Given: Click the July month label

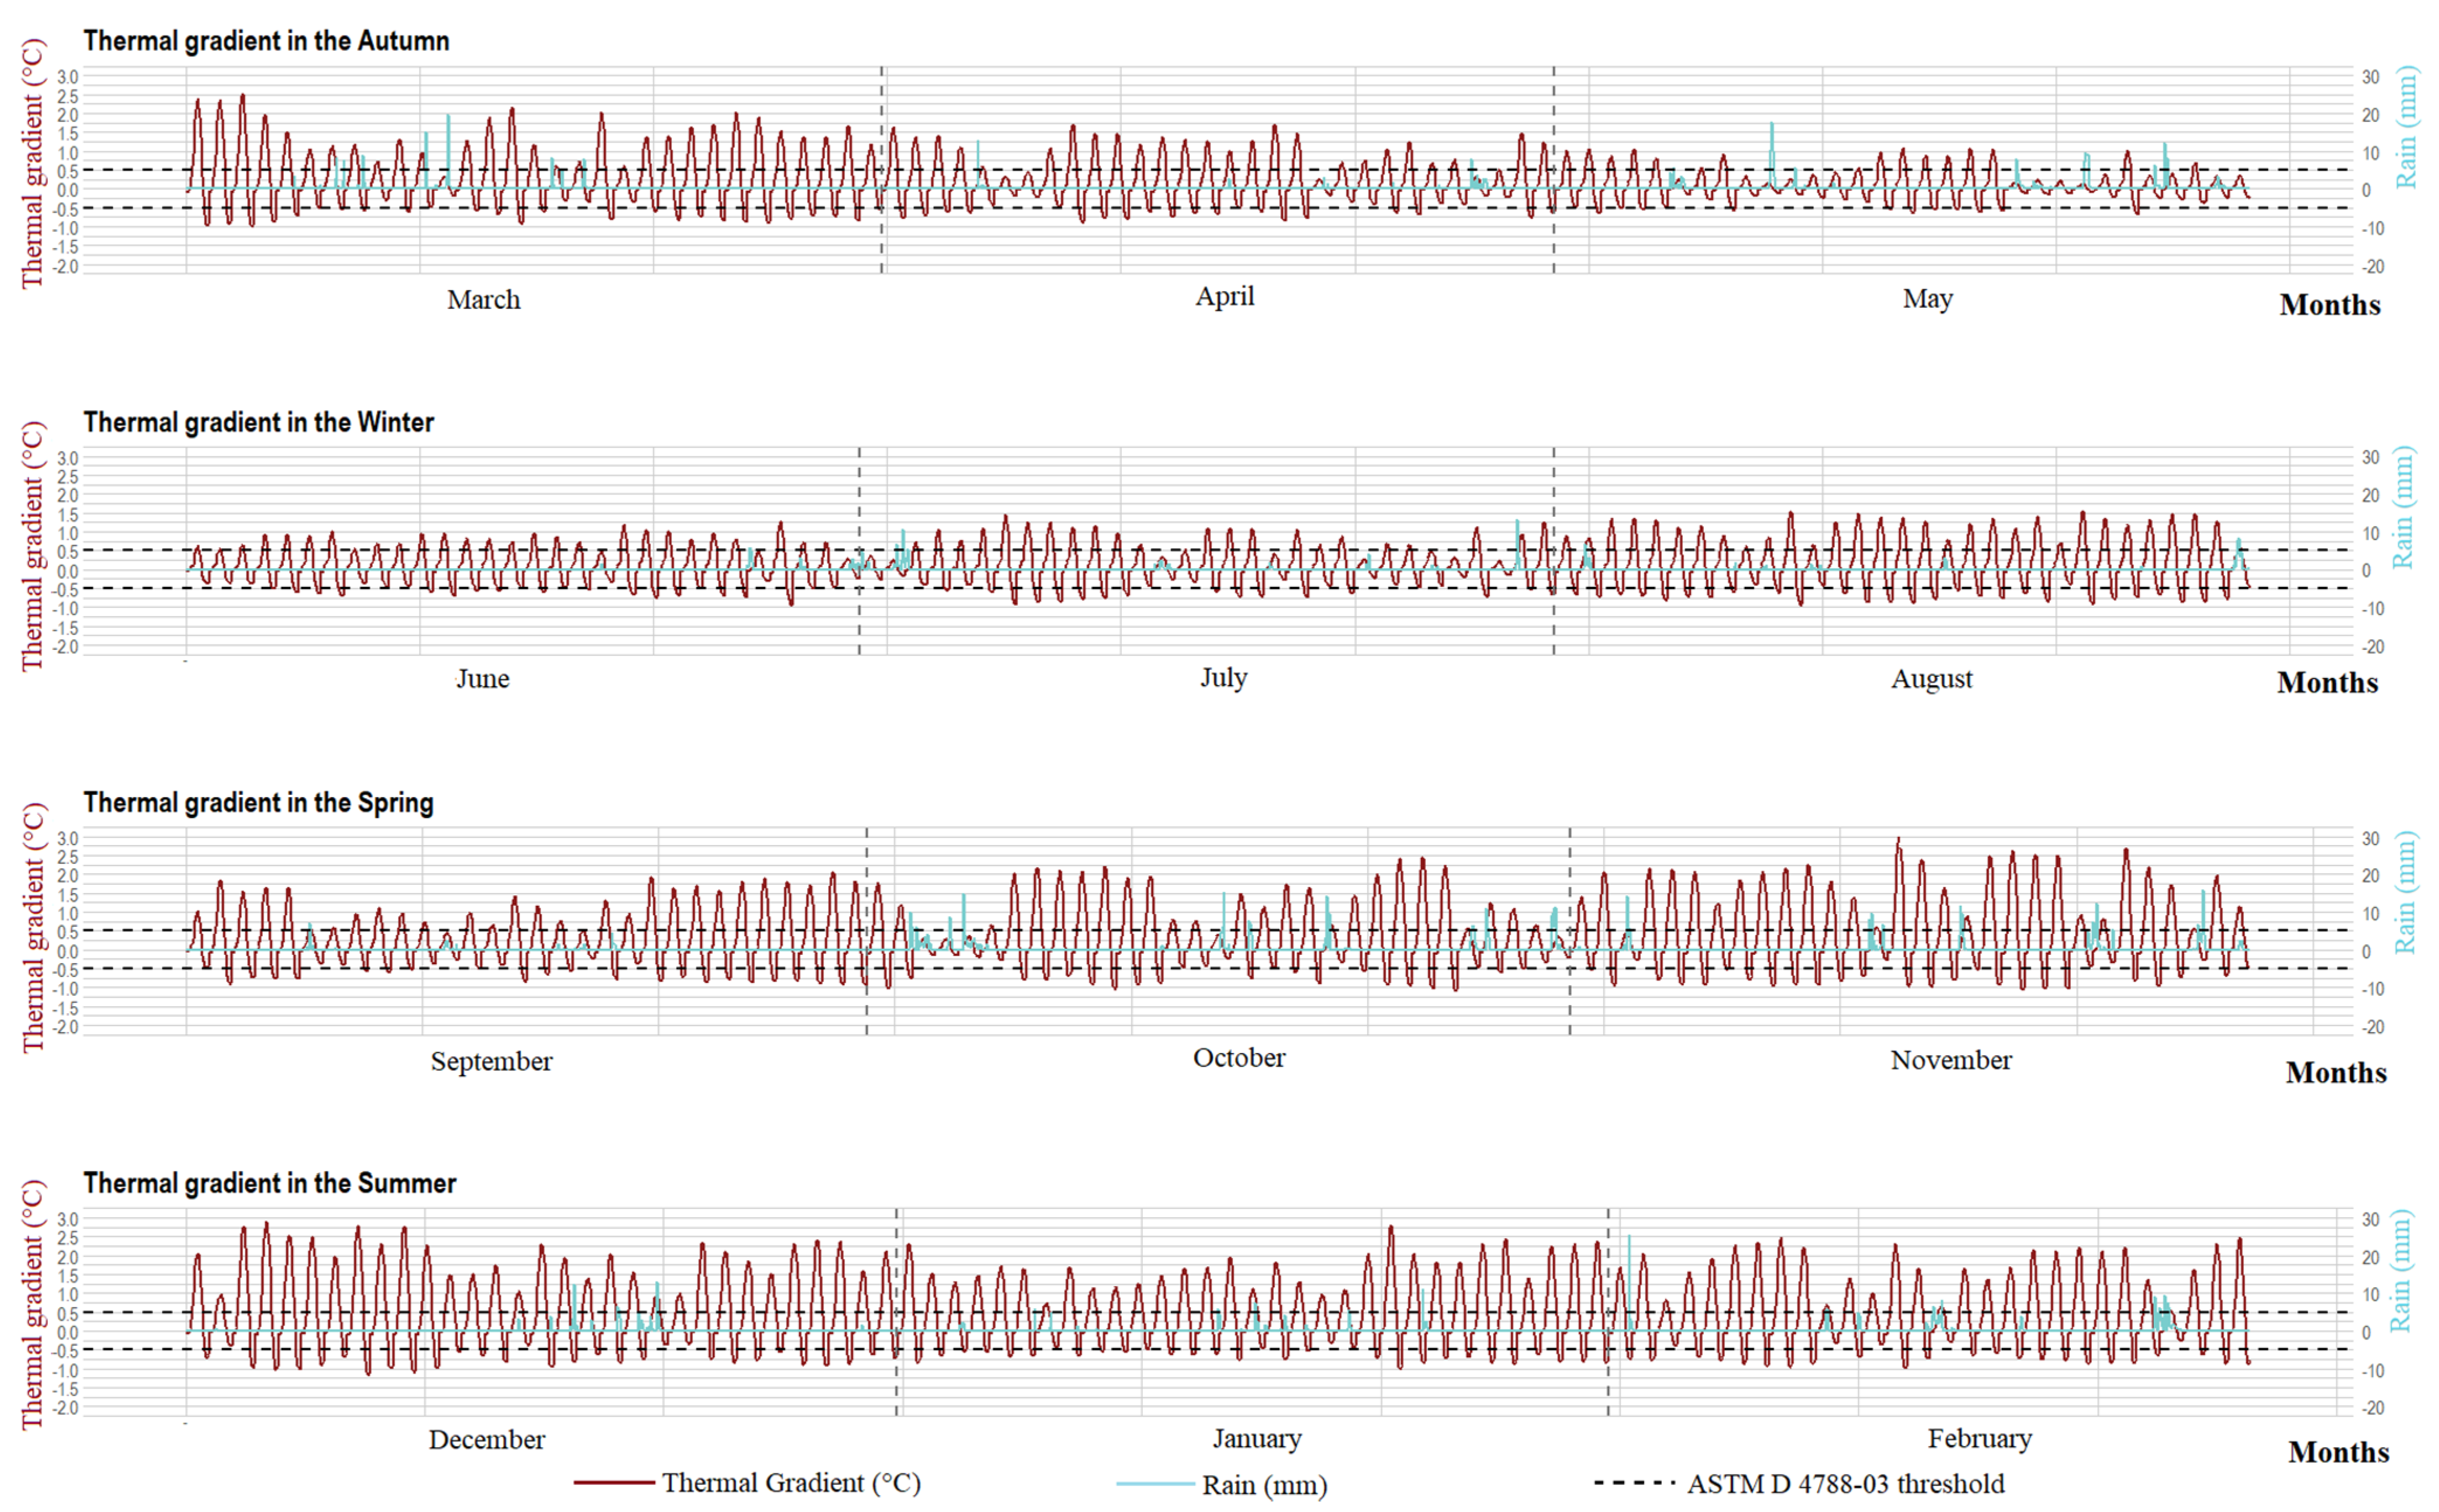Looking at the screenshot, I should pos(1224,677).
